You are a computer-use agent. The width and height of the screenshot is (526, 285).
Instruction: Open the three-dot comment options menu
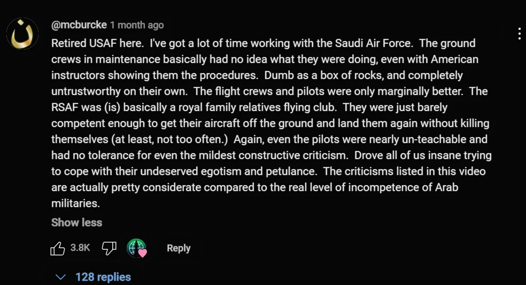[x=519, y=34]
